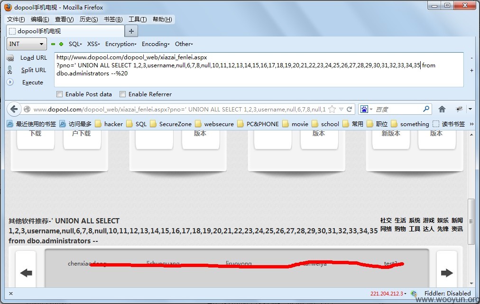Screen dimensions: 480x304
Task: Click the HackBar green plus icon
Action: point(61,44)
